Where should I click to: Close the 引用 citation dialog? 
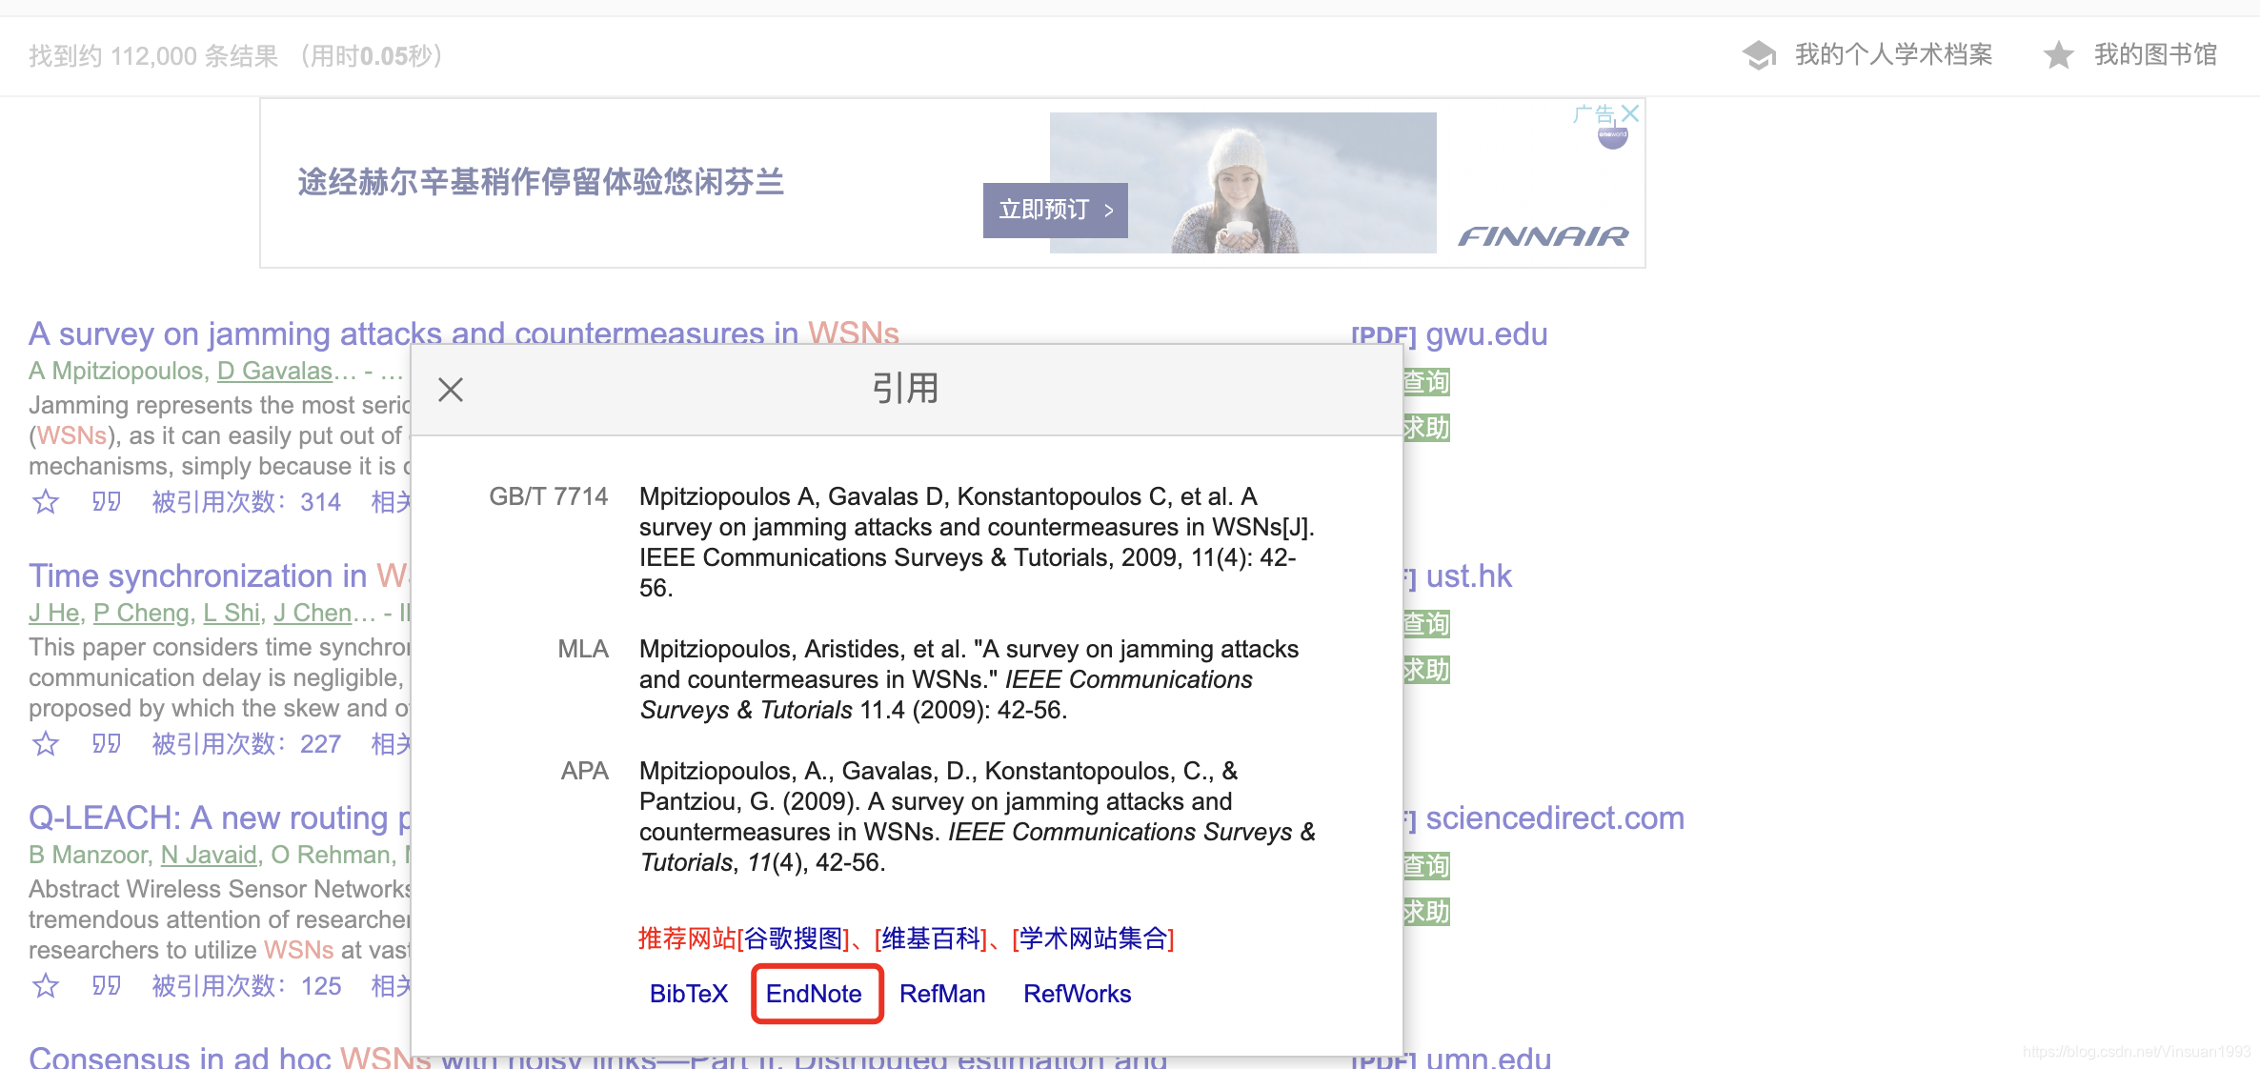(450, 389)
